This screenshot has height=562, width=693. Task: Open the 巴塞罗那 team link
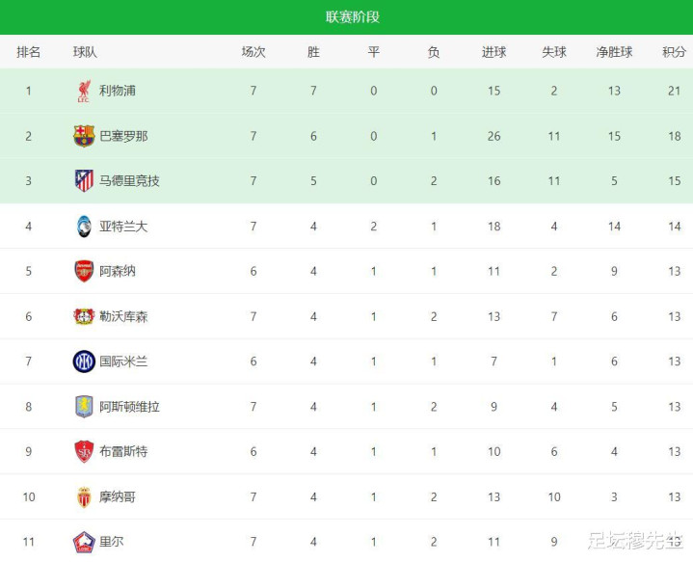[x=123, y=136]
